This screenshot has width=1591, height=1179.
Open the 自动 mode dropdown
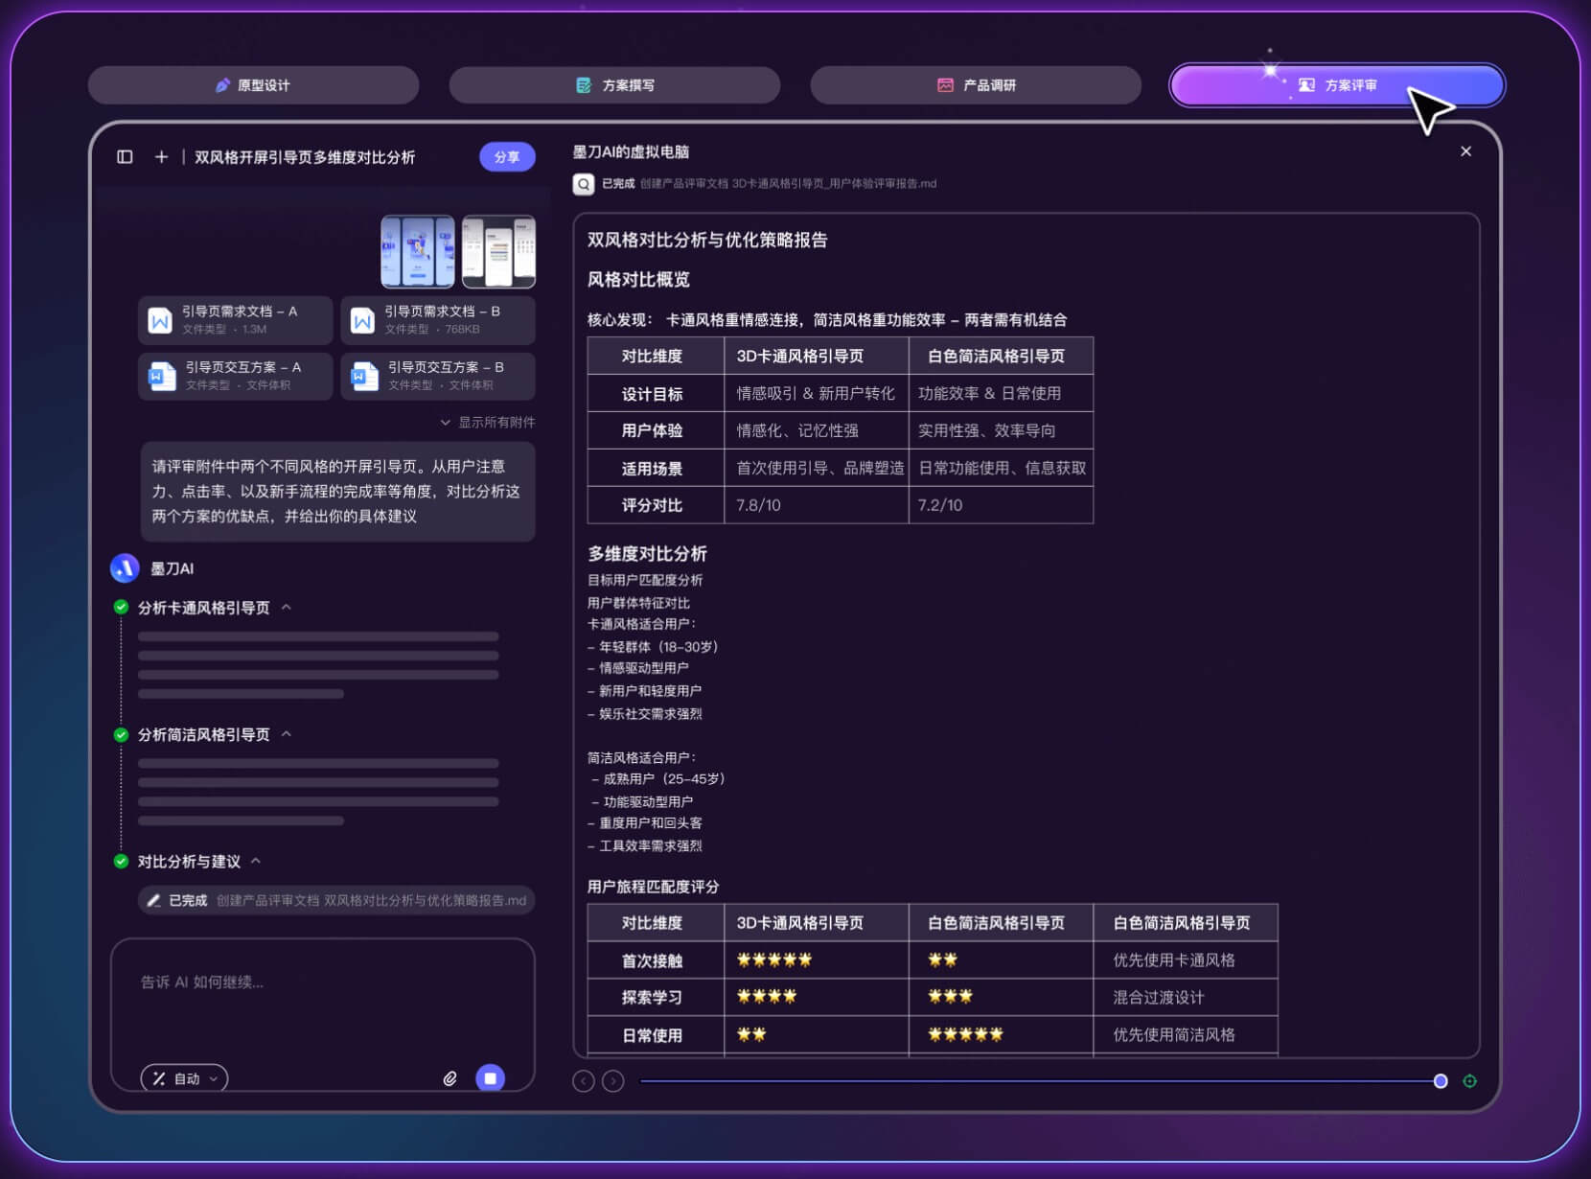pyautogui.click(x=183, y=1078)
